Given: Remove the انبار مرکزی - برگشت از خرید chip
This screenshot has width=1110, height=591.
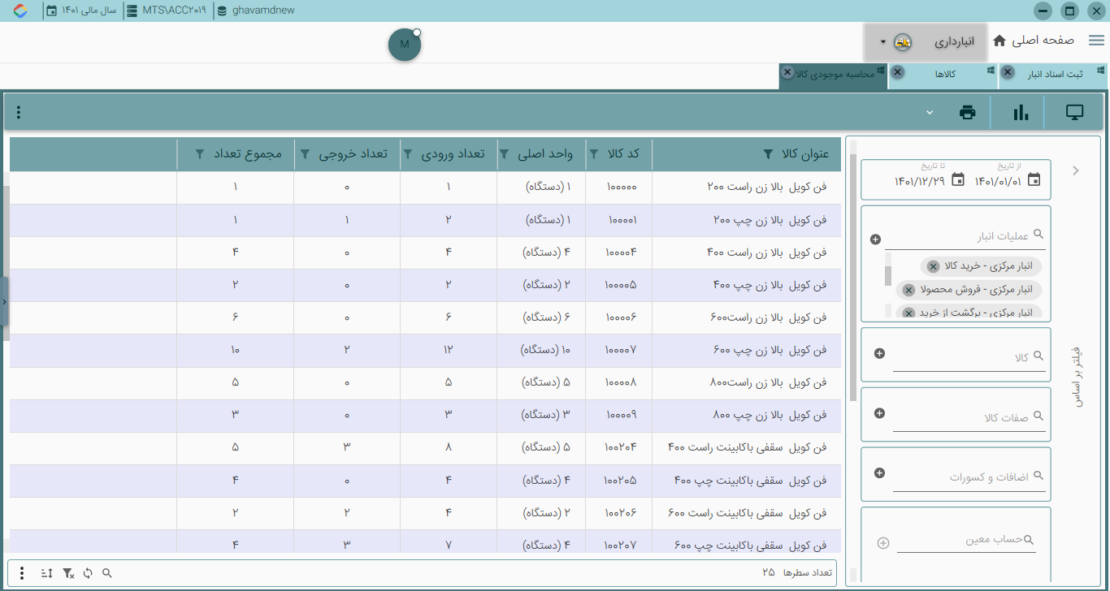Looking at the screenshot, I should [x=908, y=313].
